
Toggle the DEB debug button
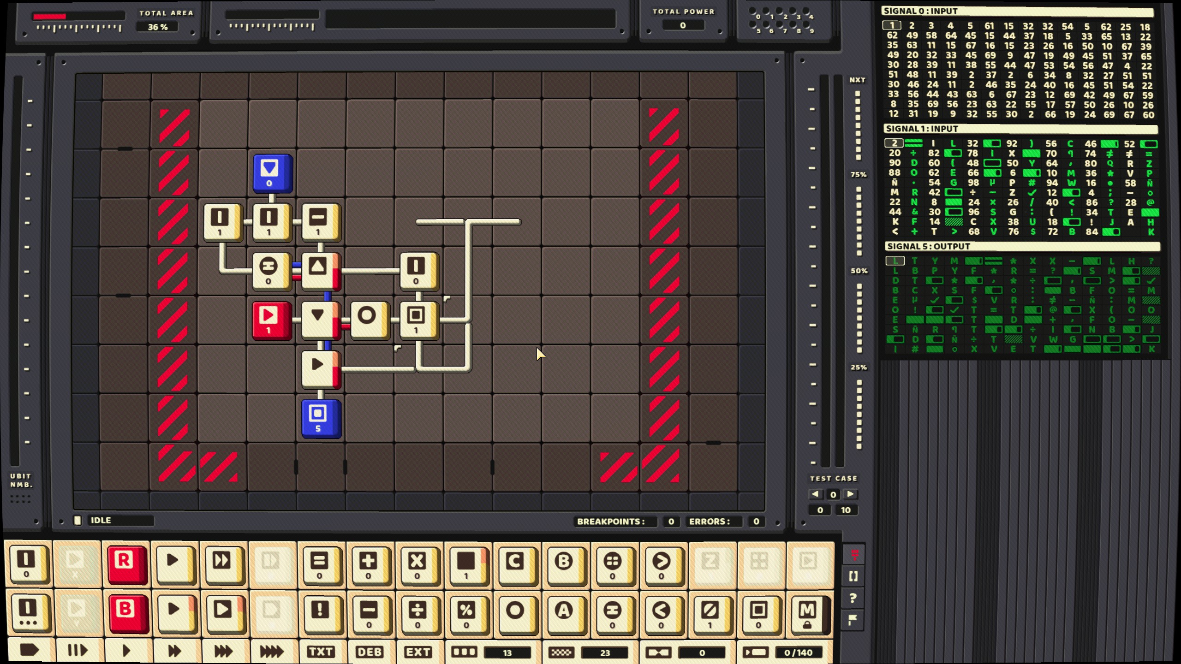(x=370, y=652)
